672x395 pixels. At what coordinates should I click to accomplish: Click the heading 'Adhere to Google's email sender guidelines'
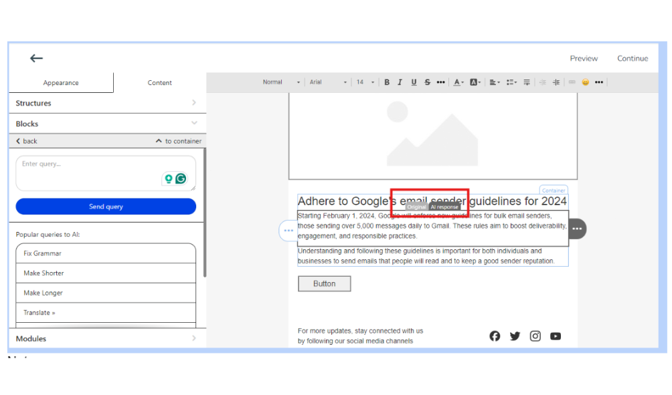(x=432, y=201)
